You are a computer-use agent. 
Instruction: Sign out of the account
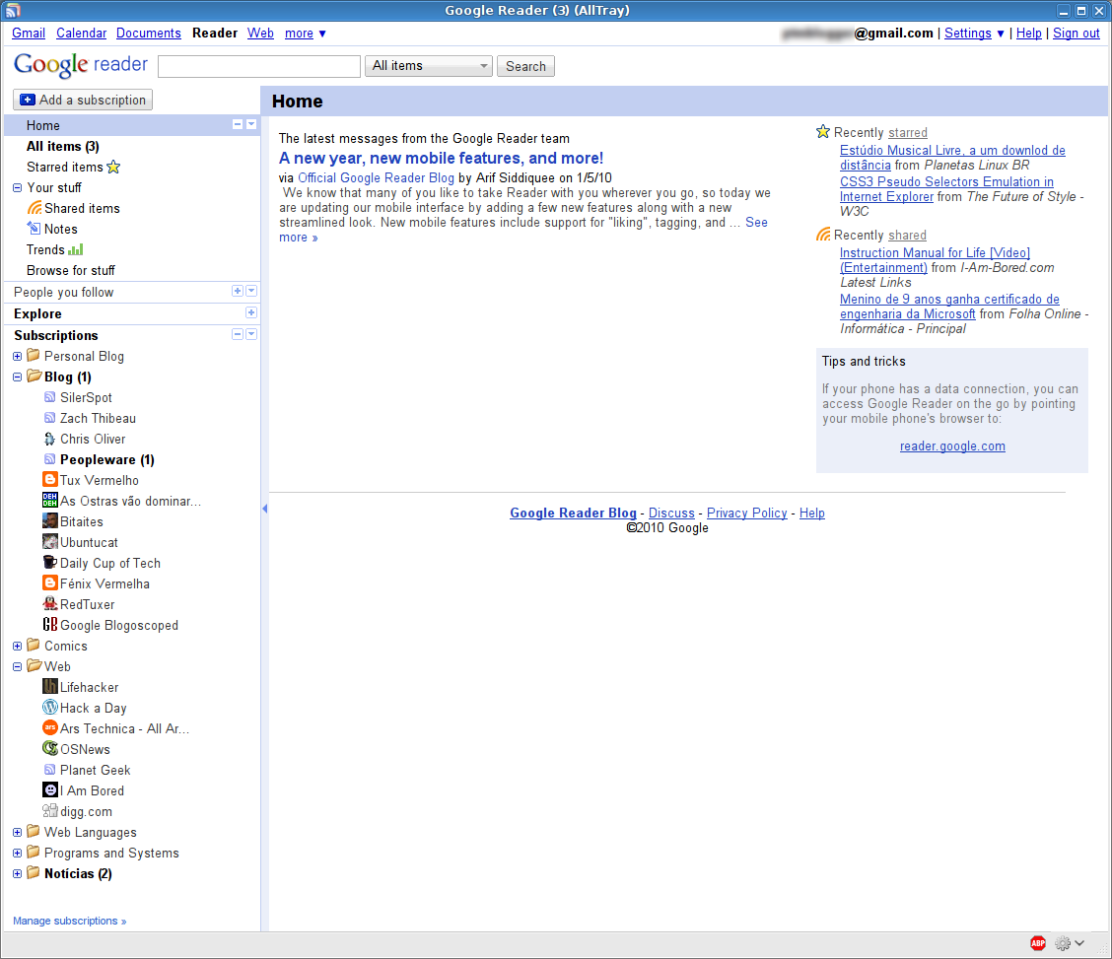click(1076, 34)
